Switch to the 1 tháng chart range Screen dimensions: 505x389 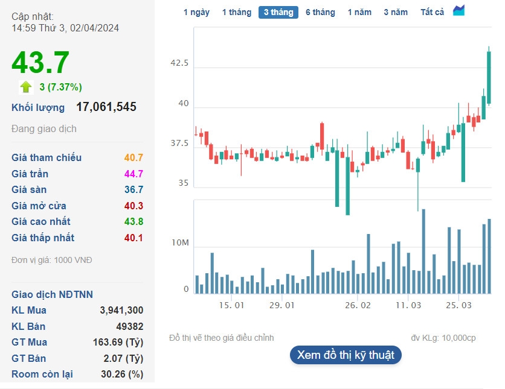pos(237,12)
